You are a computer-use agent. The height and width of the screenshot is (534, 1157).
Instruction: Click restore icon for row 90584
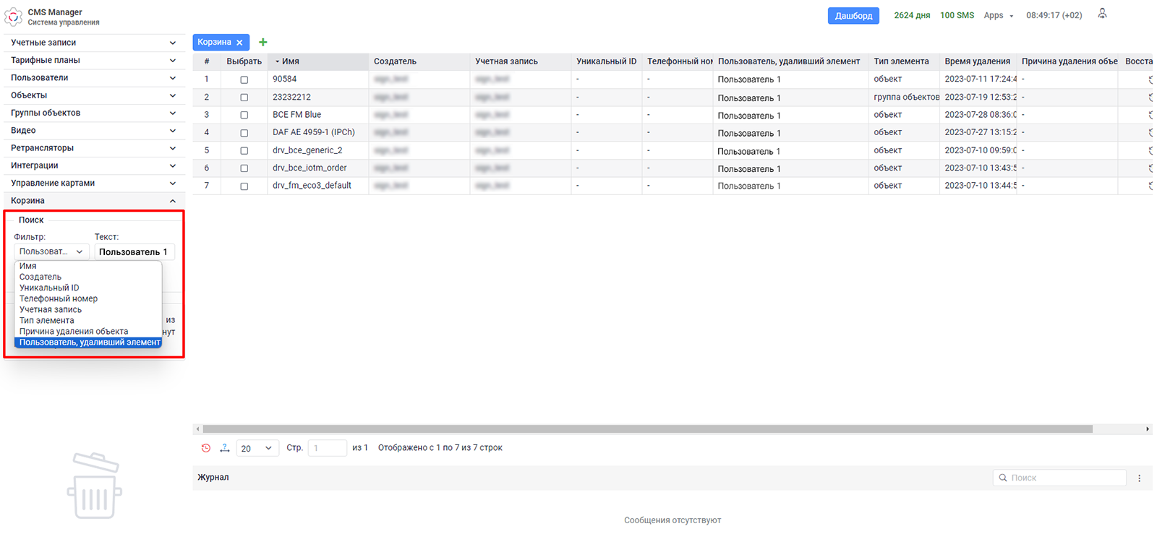1149,79
